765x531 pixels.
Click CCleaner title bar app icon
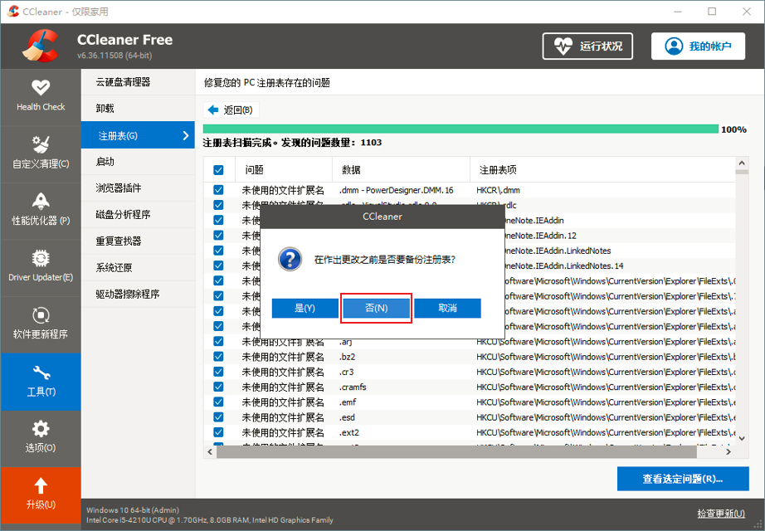pos(13,12)
